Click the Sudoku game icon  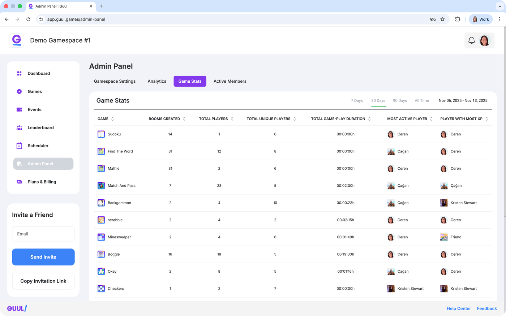coord(101,134)
